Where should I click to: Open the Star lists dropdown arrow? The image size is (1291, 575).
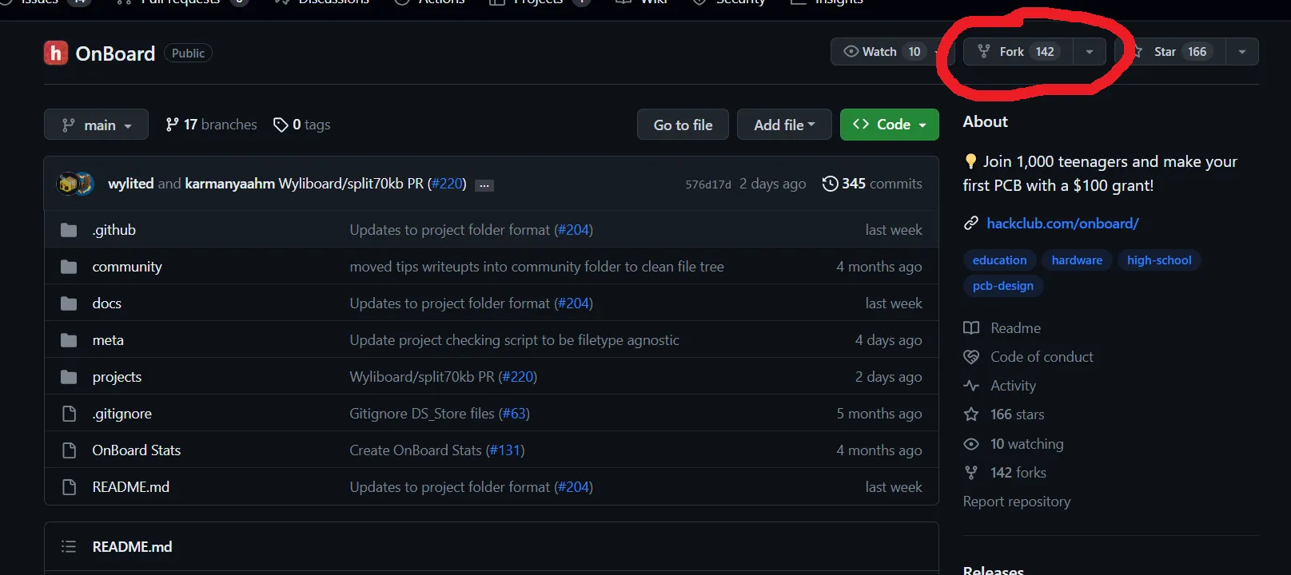(x=1242, y=52)
